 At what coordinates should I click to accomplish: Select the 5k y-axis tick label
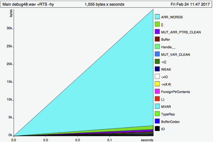pyautogui.click(x=10, y=117)
